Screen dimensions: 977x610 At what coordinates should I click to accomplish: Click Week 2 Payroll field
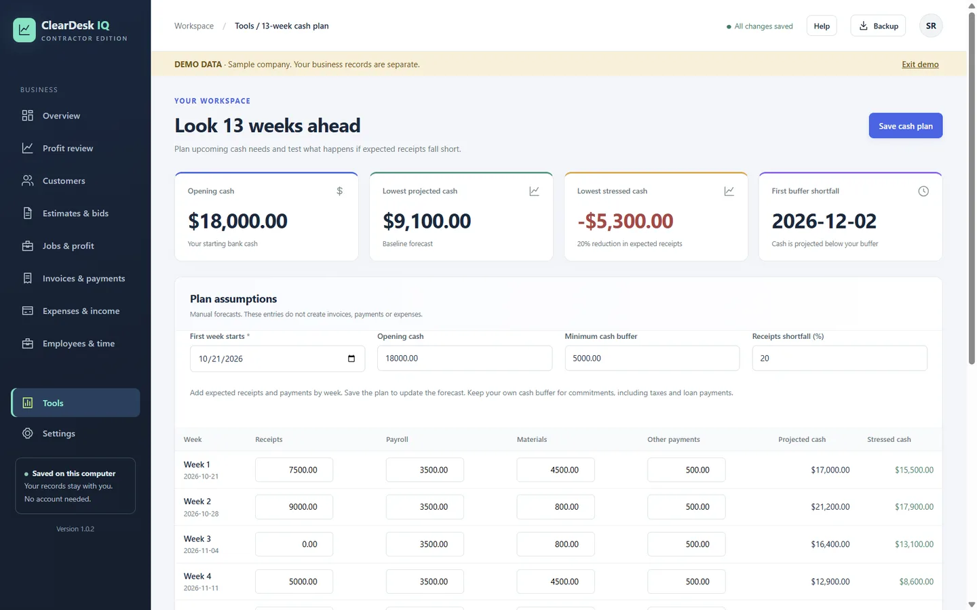[x=425, y=507]
